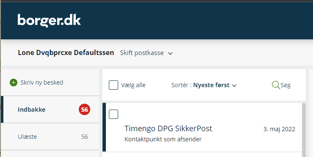The height and width of the screenshot is (157, 313).
Task: Click the Vælg alle label text
Action: point(133,85)
